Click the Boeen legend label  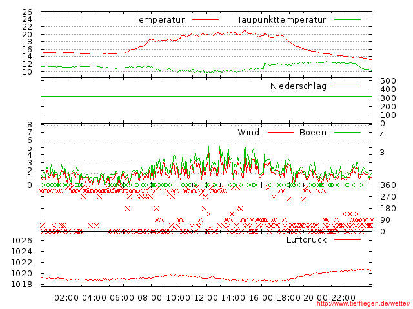313,133
